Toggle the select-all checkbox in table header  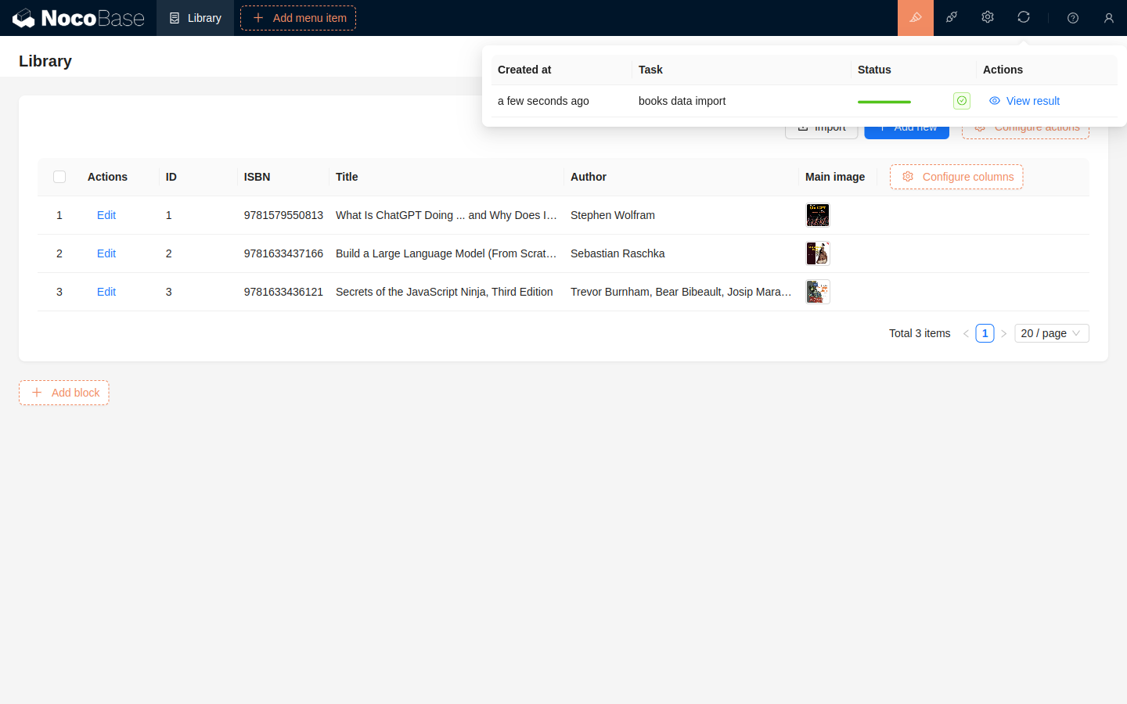pos(59,177)
